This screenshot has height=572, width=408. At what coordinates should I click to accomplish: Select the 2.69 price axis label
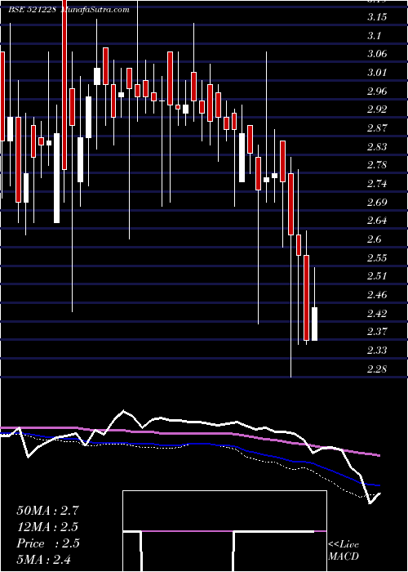(377, 202)
